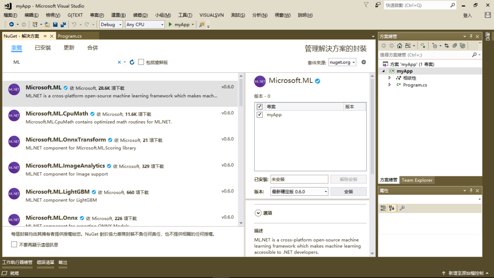The image size is (494, 278).
Task: Open the version dropdown showing 最新穩定版 0.6.0
Action: [299, 192]
